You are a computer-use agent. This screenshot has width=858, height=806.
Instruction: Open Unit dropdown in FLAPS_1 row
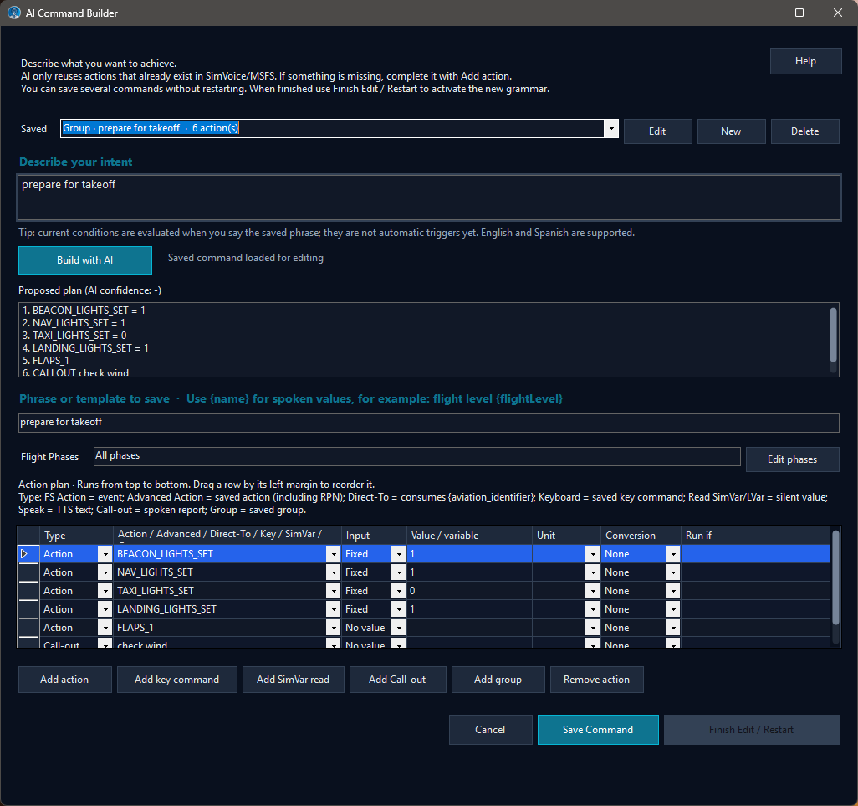(x=593, y=628)
